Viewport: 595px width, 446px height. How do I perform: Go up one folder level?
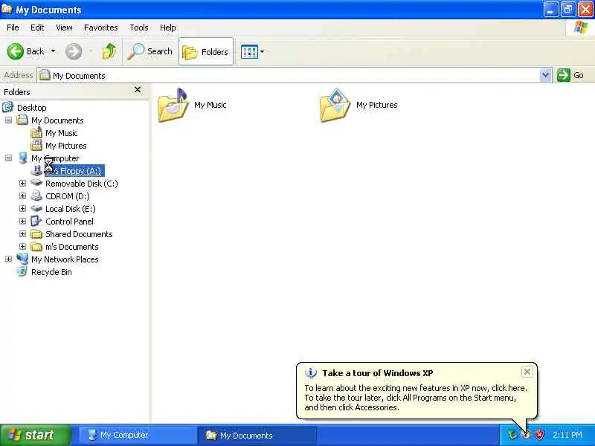tap(109, 51)
